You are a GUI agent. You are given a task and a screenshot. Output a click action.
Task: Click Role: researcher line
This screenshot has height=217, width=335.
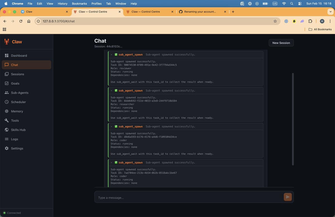pyautogui.click(x=122, y=104)
